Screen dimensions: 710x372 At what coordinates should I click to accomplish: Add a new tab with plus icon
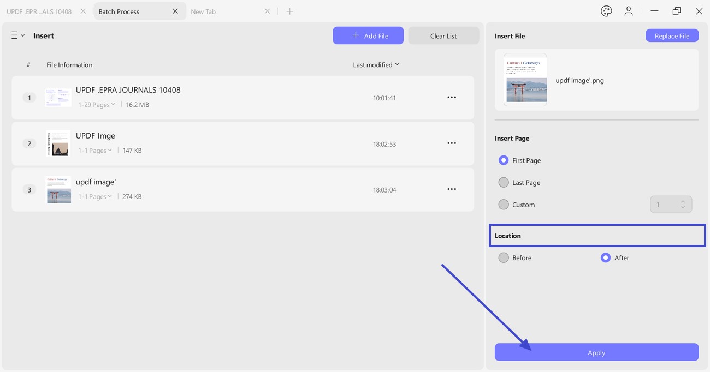[290, 11]
